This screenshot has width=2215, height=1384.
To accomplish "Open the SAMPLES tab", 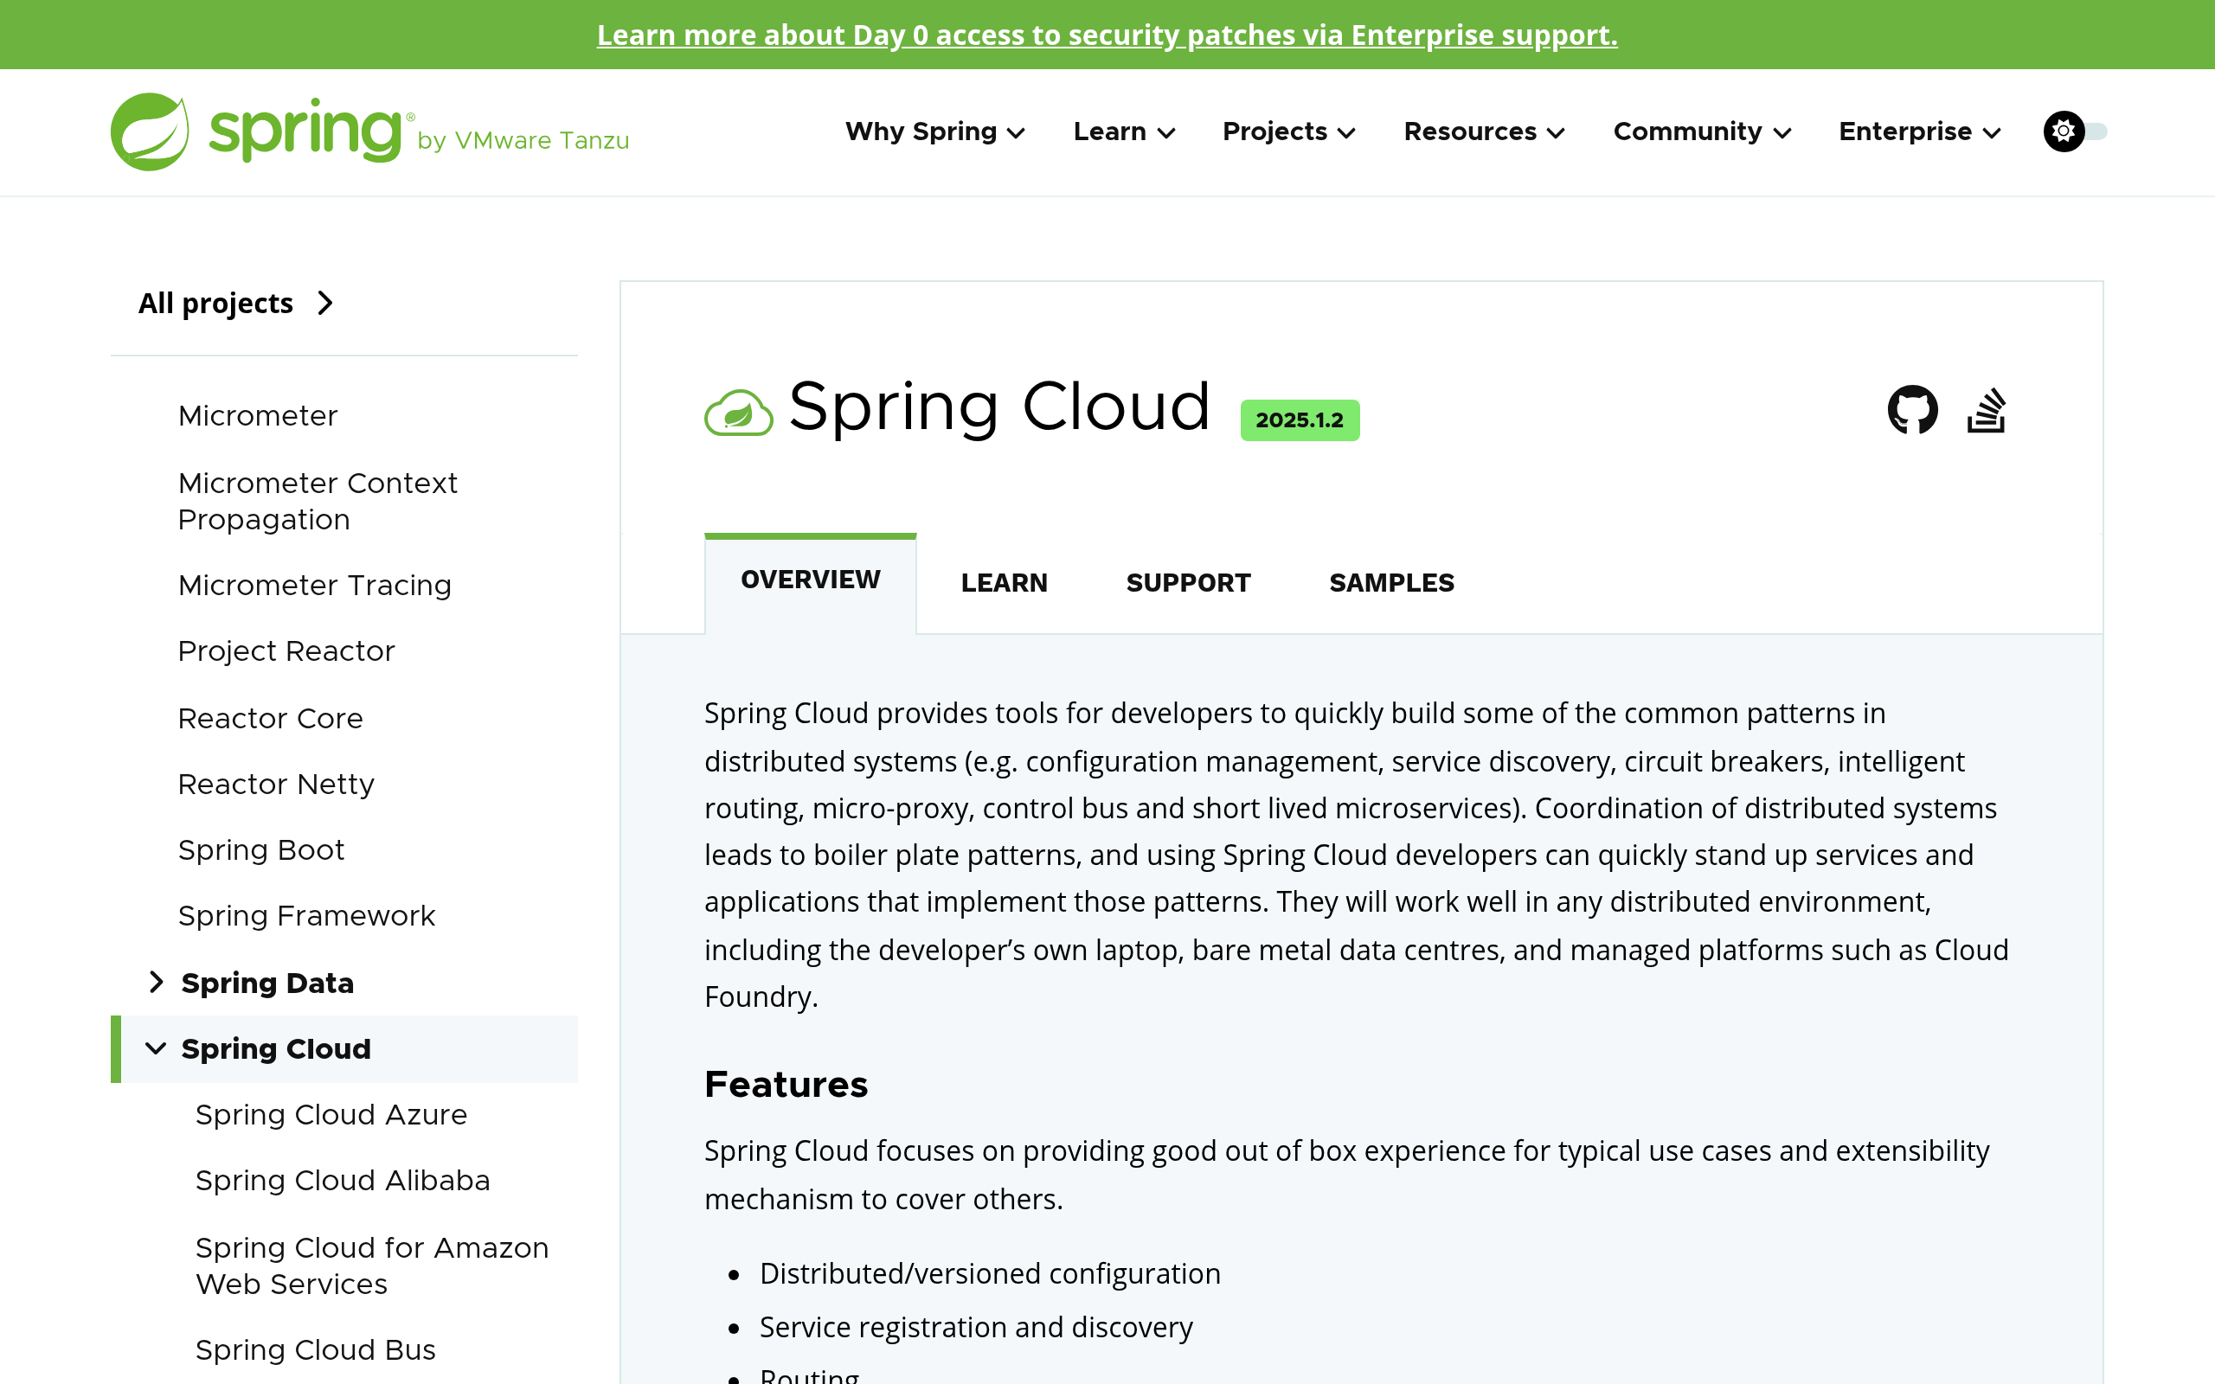I will point(1391,583).
